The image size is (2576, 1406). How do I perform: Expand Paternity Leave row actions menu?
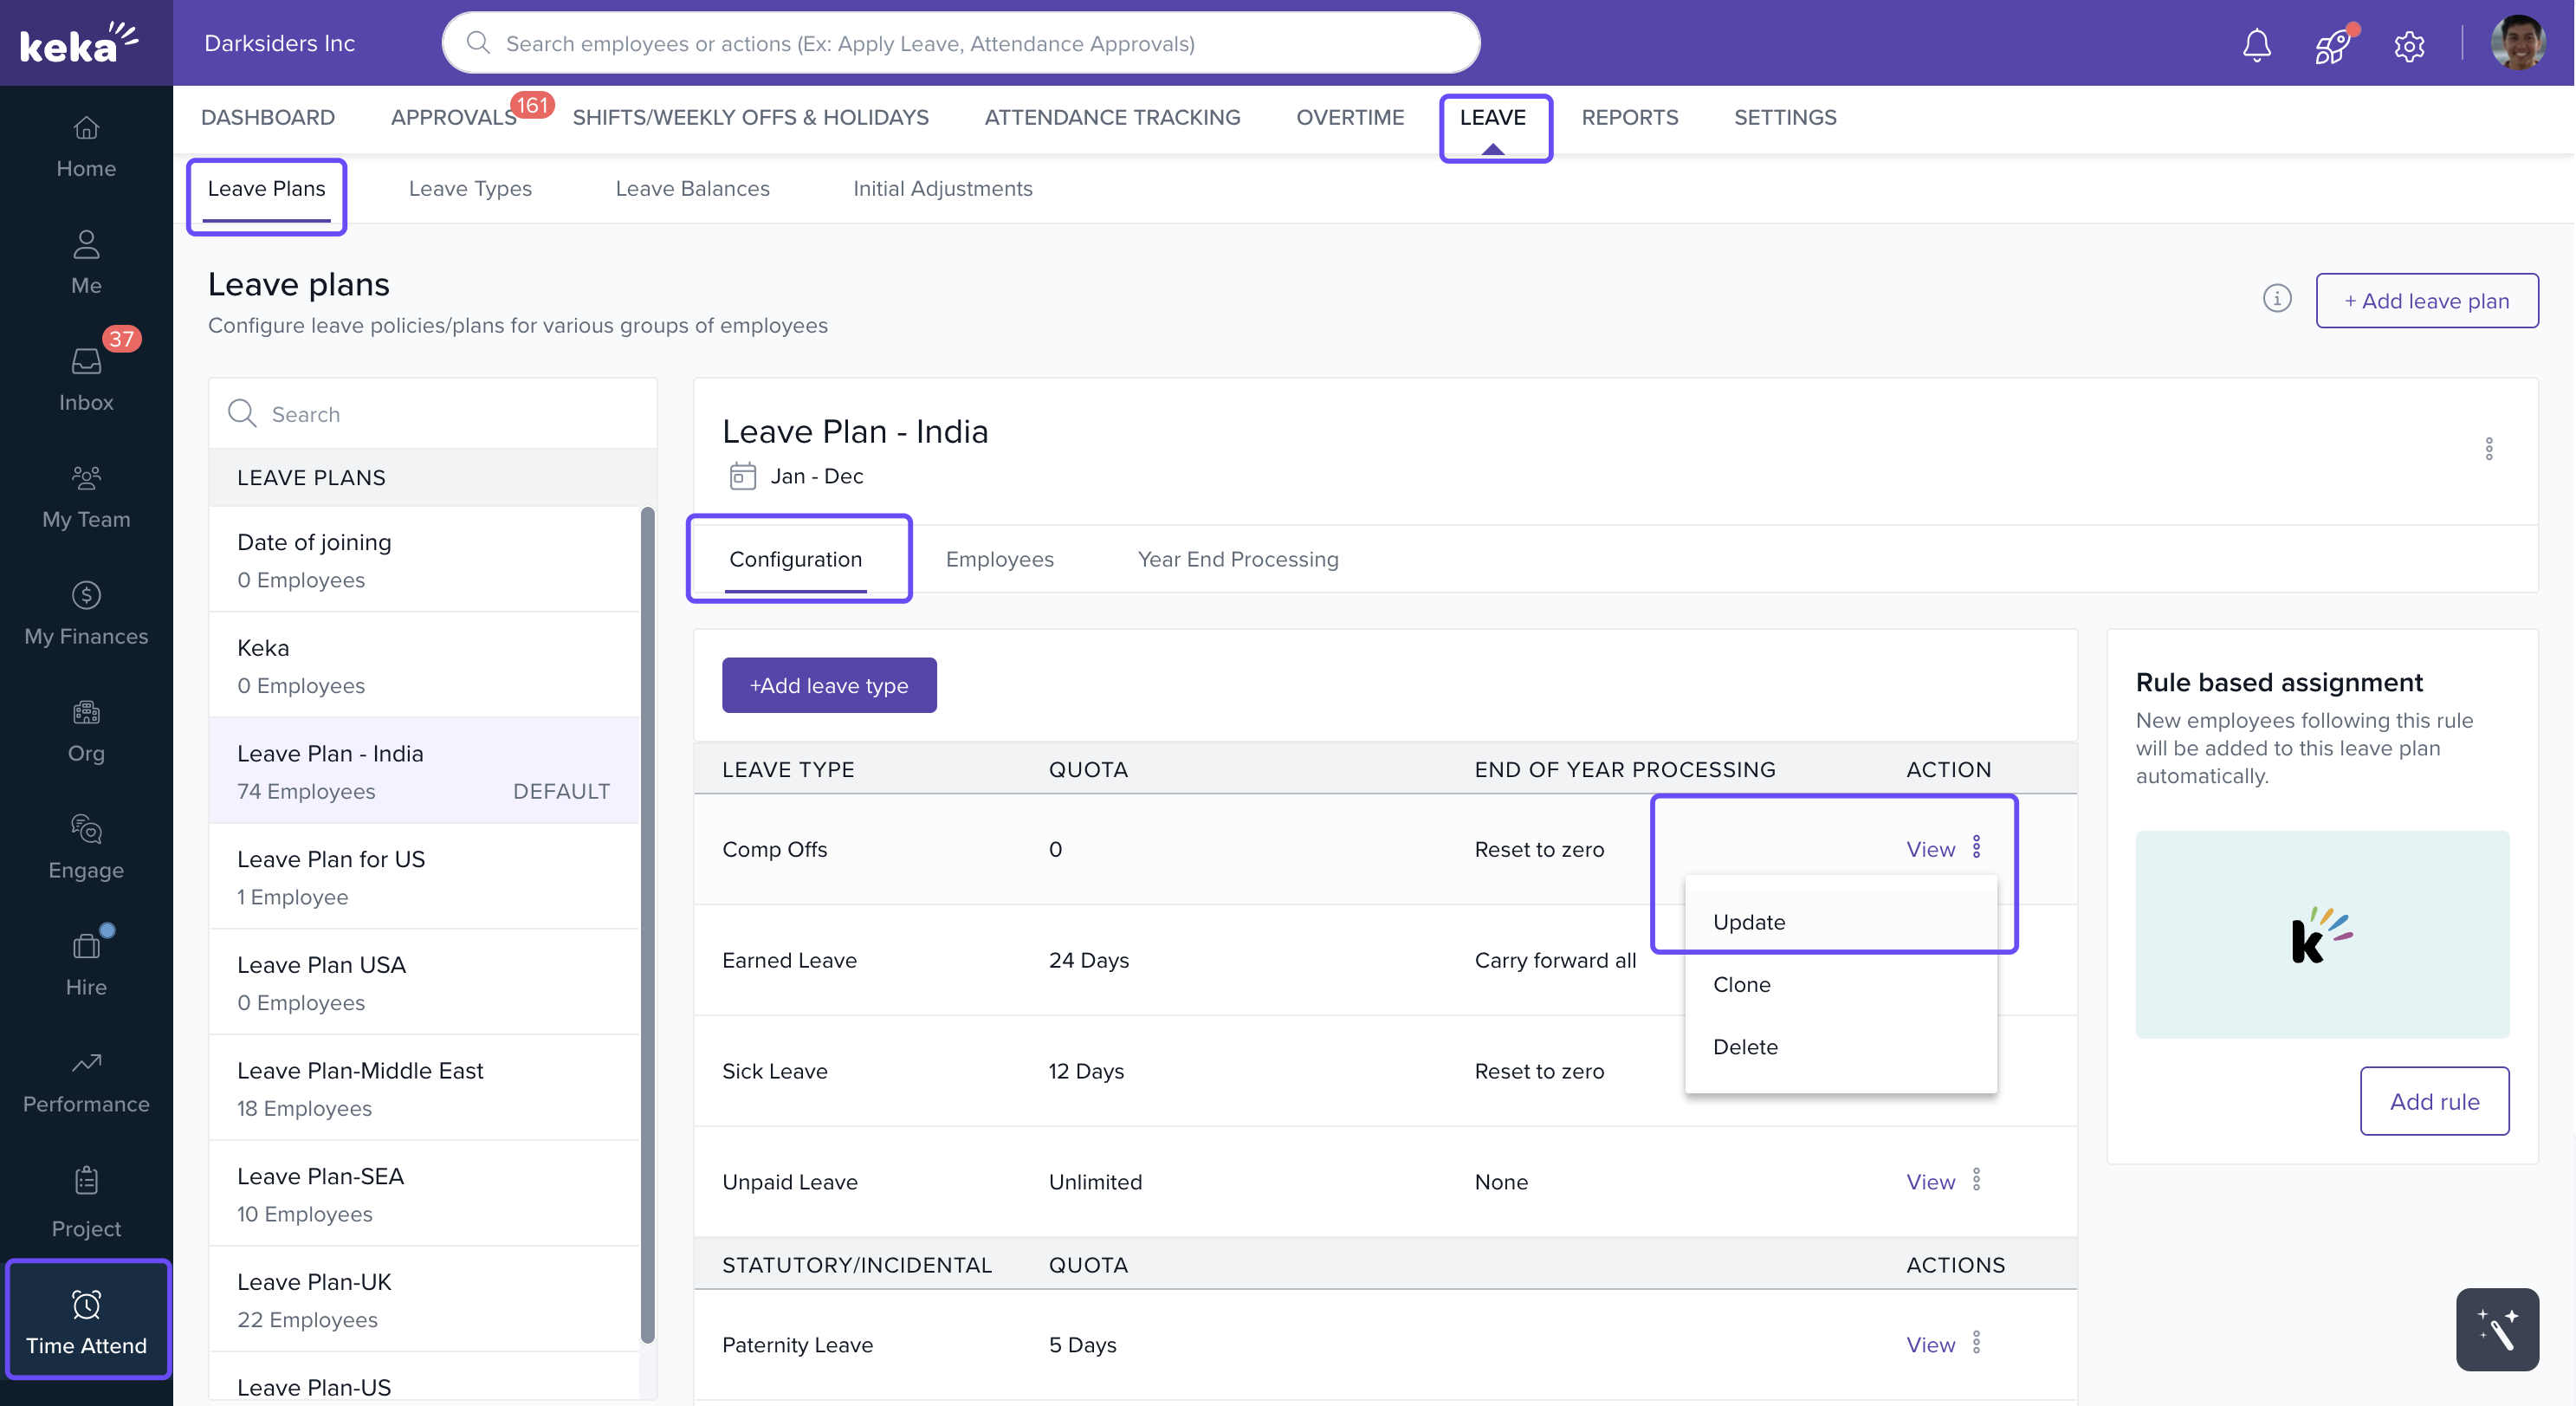tap(1976, 1343)
